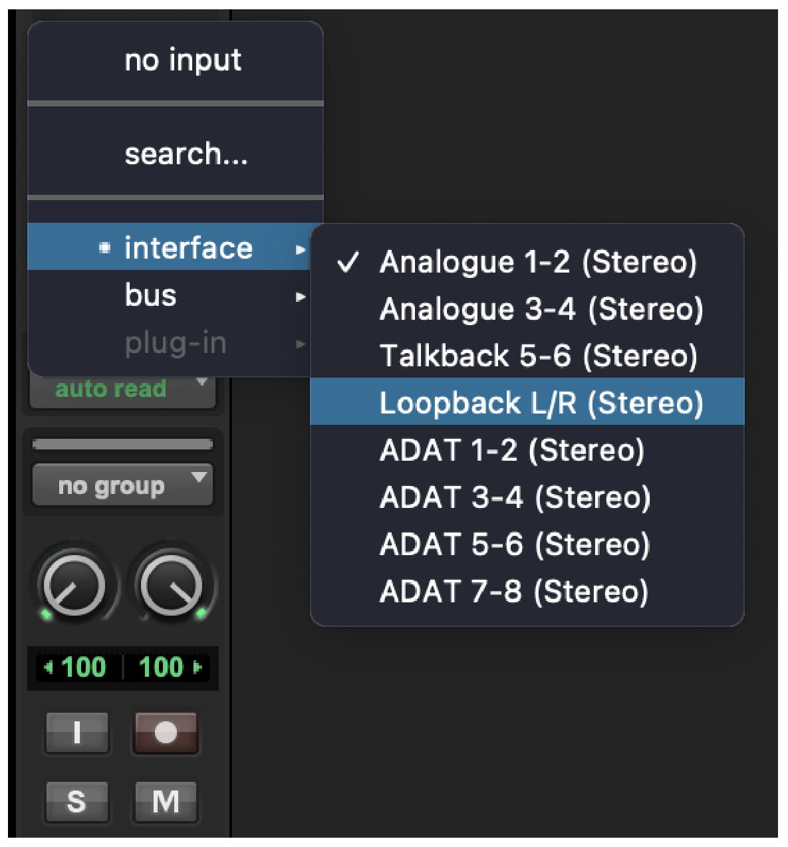Toggle the input monitoring 'I' button
This screenshot has width=788, height=847.
point(76,733)
